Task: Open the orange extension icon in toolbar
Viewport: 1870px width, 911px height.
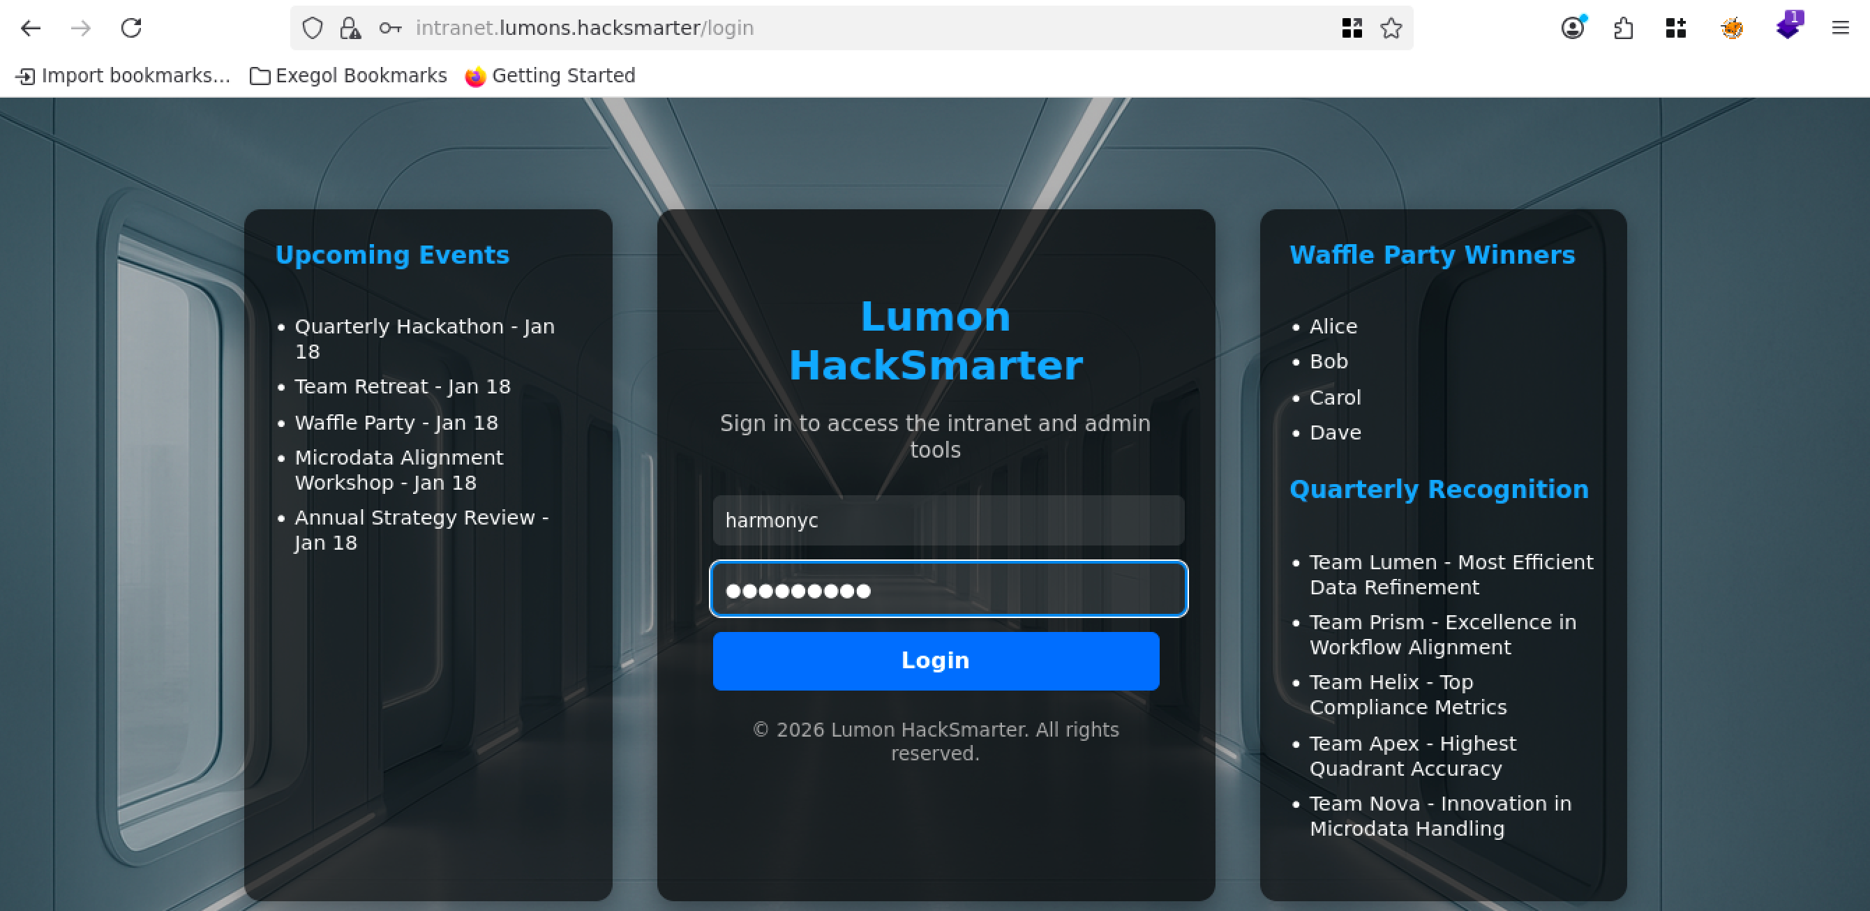Action: point(1732,29)
